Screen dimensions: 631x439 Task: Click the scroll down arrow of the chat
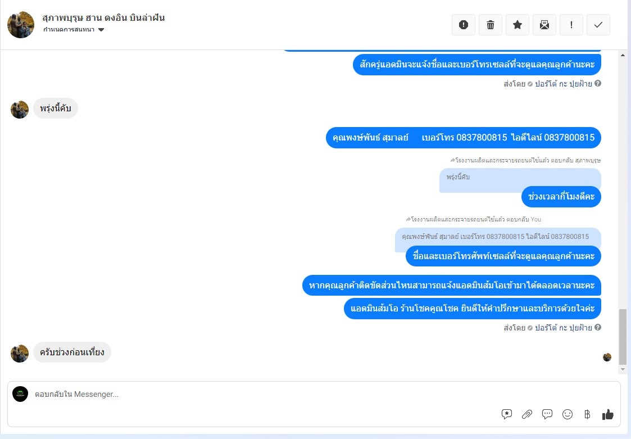pos(623,369)
